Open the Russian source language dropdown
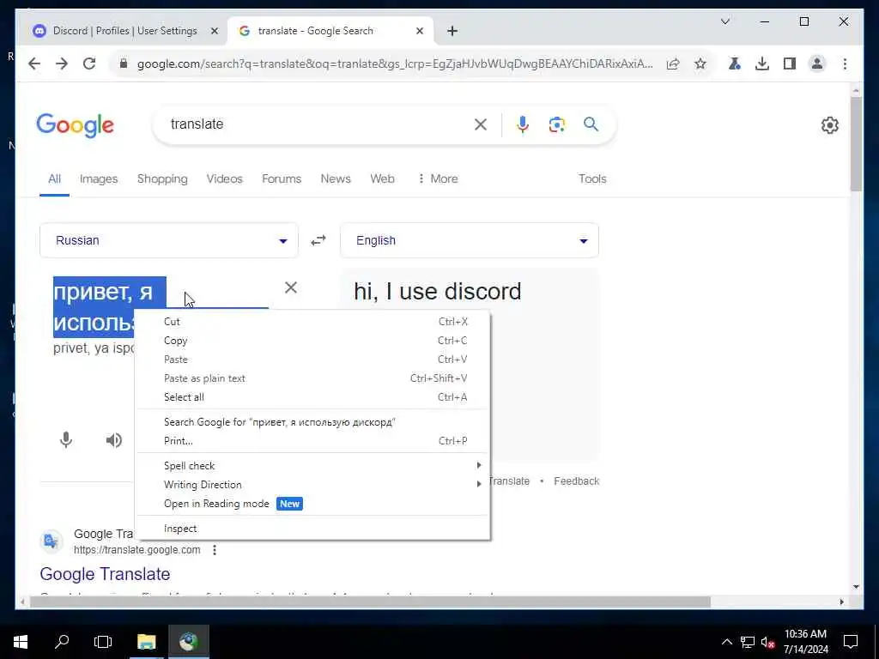This screenshot has height=659, width=879. 169,240
